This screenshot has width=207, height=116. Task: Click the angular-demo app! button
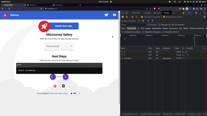(x=64, y=26)
